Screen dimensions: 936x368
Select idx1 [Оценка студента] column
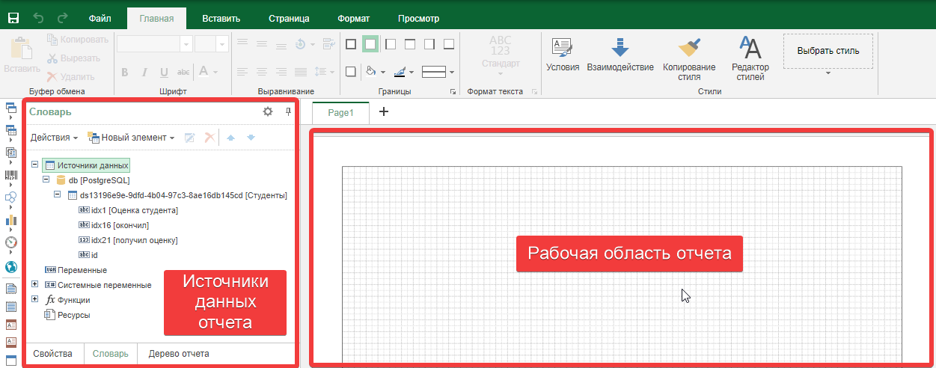(x=128, y=210)
